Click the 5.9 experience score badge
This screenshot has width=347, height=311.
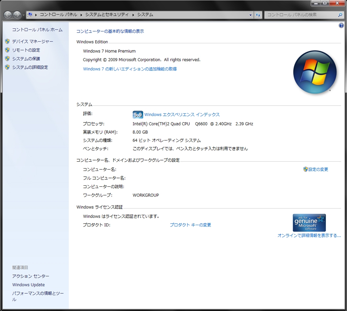click(x=138, y=115)
